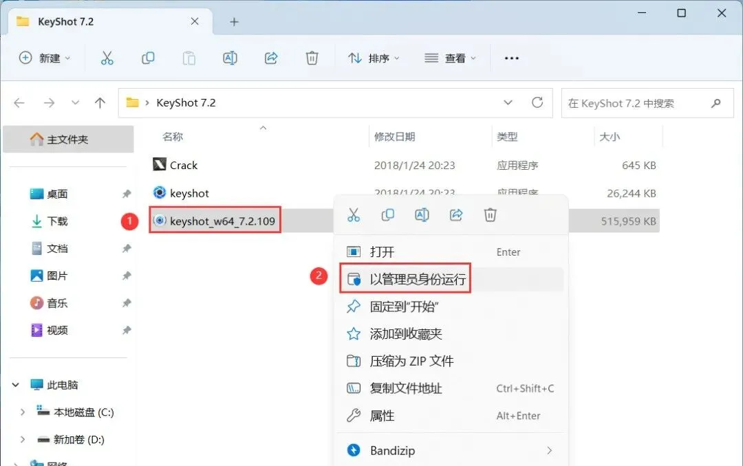Select the 26,244 KB size cell
This screenshot has width=743, height=466.
click(632, 193)
